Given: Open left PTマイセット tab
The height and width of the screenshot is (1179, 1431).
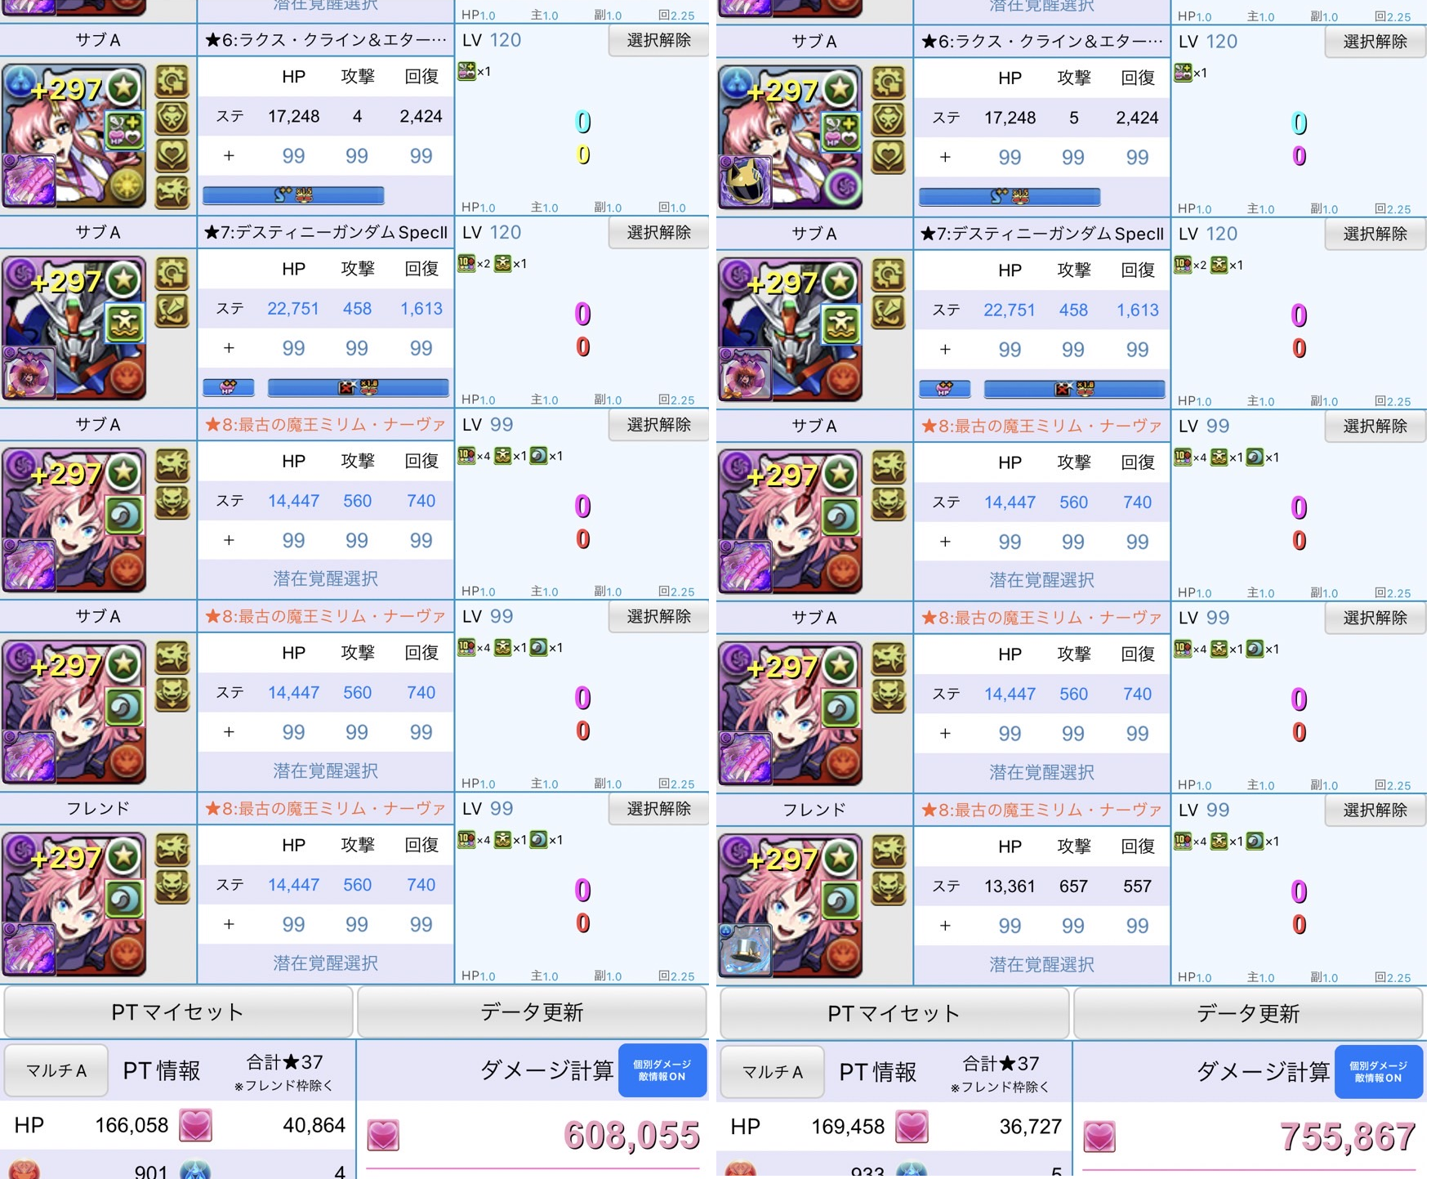Looking at the screenshot, I should [178, 1012].
